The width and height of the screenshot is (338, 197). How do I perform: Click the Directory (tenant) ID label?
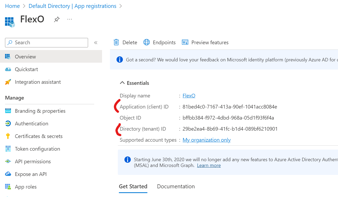(143, 129)
